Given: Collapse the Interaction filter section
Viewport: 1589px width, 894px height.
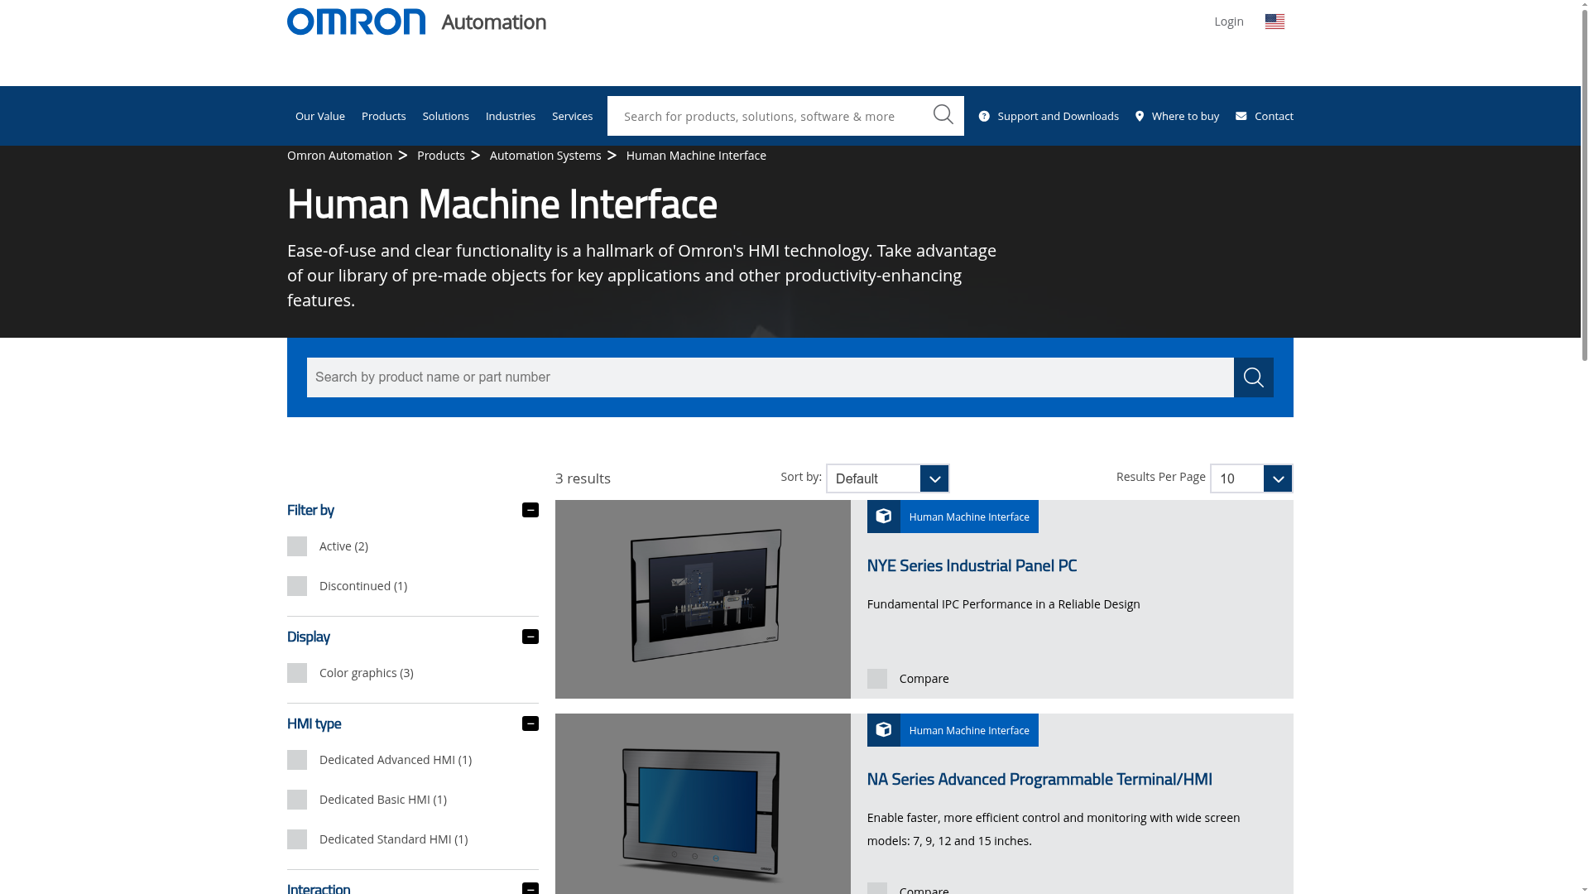Looking at the screenshot, I should (x=530, y=889).
